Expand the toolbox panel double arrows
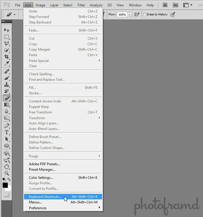This screenshot has height=217, width=203. [x=3, y=21]
